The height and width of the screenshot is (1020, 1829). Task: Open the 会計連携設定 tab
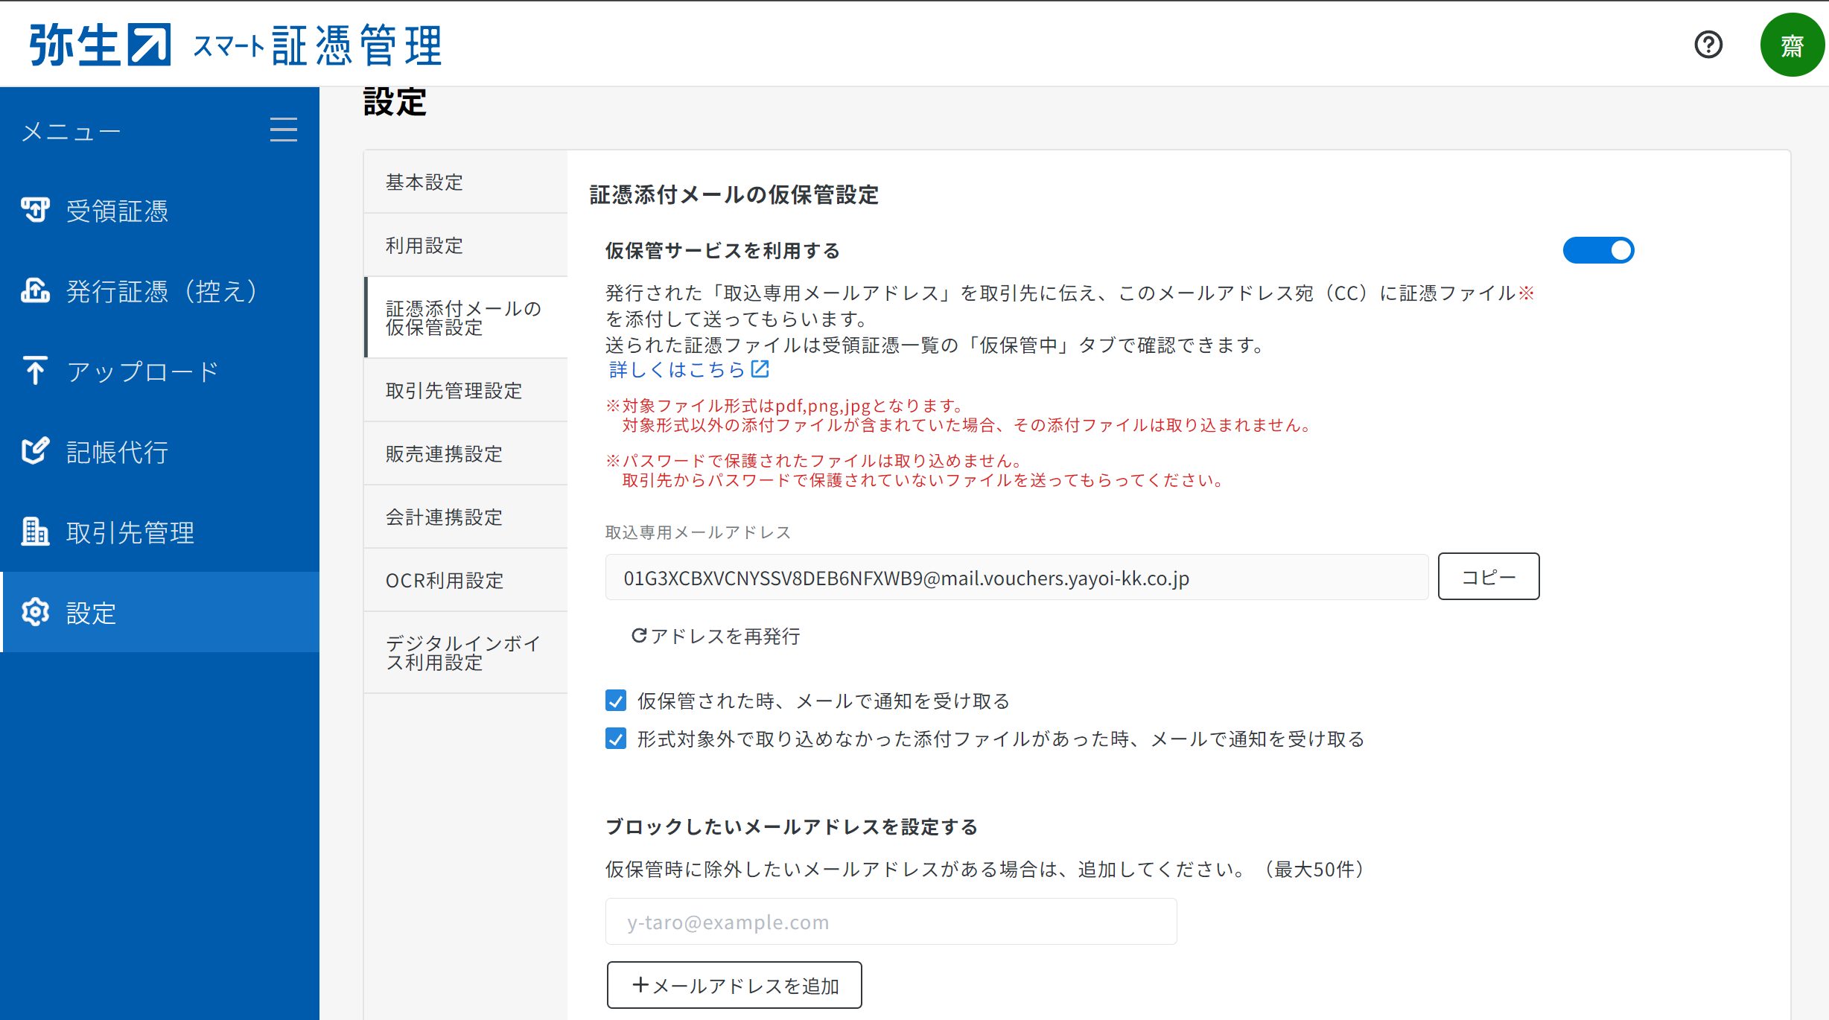click(x=465, y=517)
